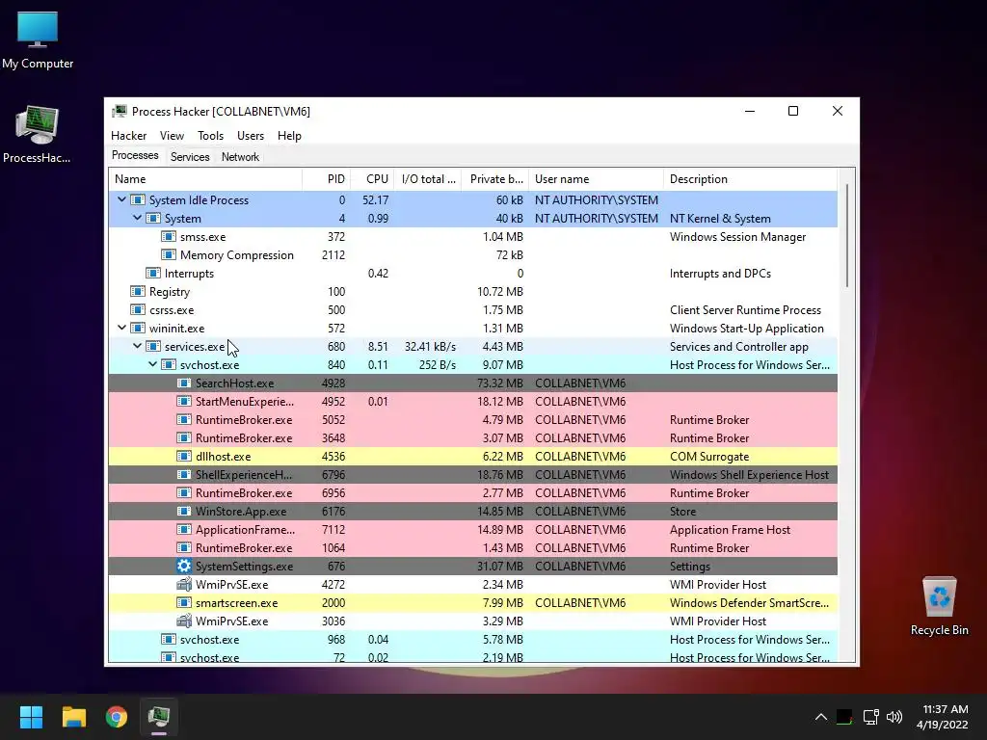Click the WmiPrvSE.exe icon with PID 3036
This screenshot has width=987, height=740.
click(184, 621)
